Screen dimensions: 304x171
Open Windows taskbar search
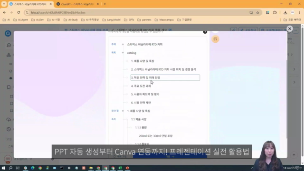10,168
